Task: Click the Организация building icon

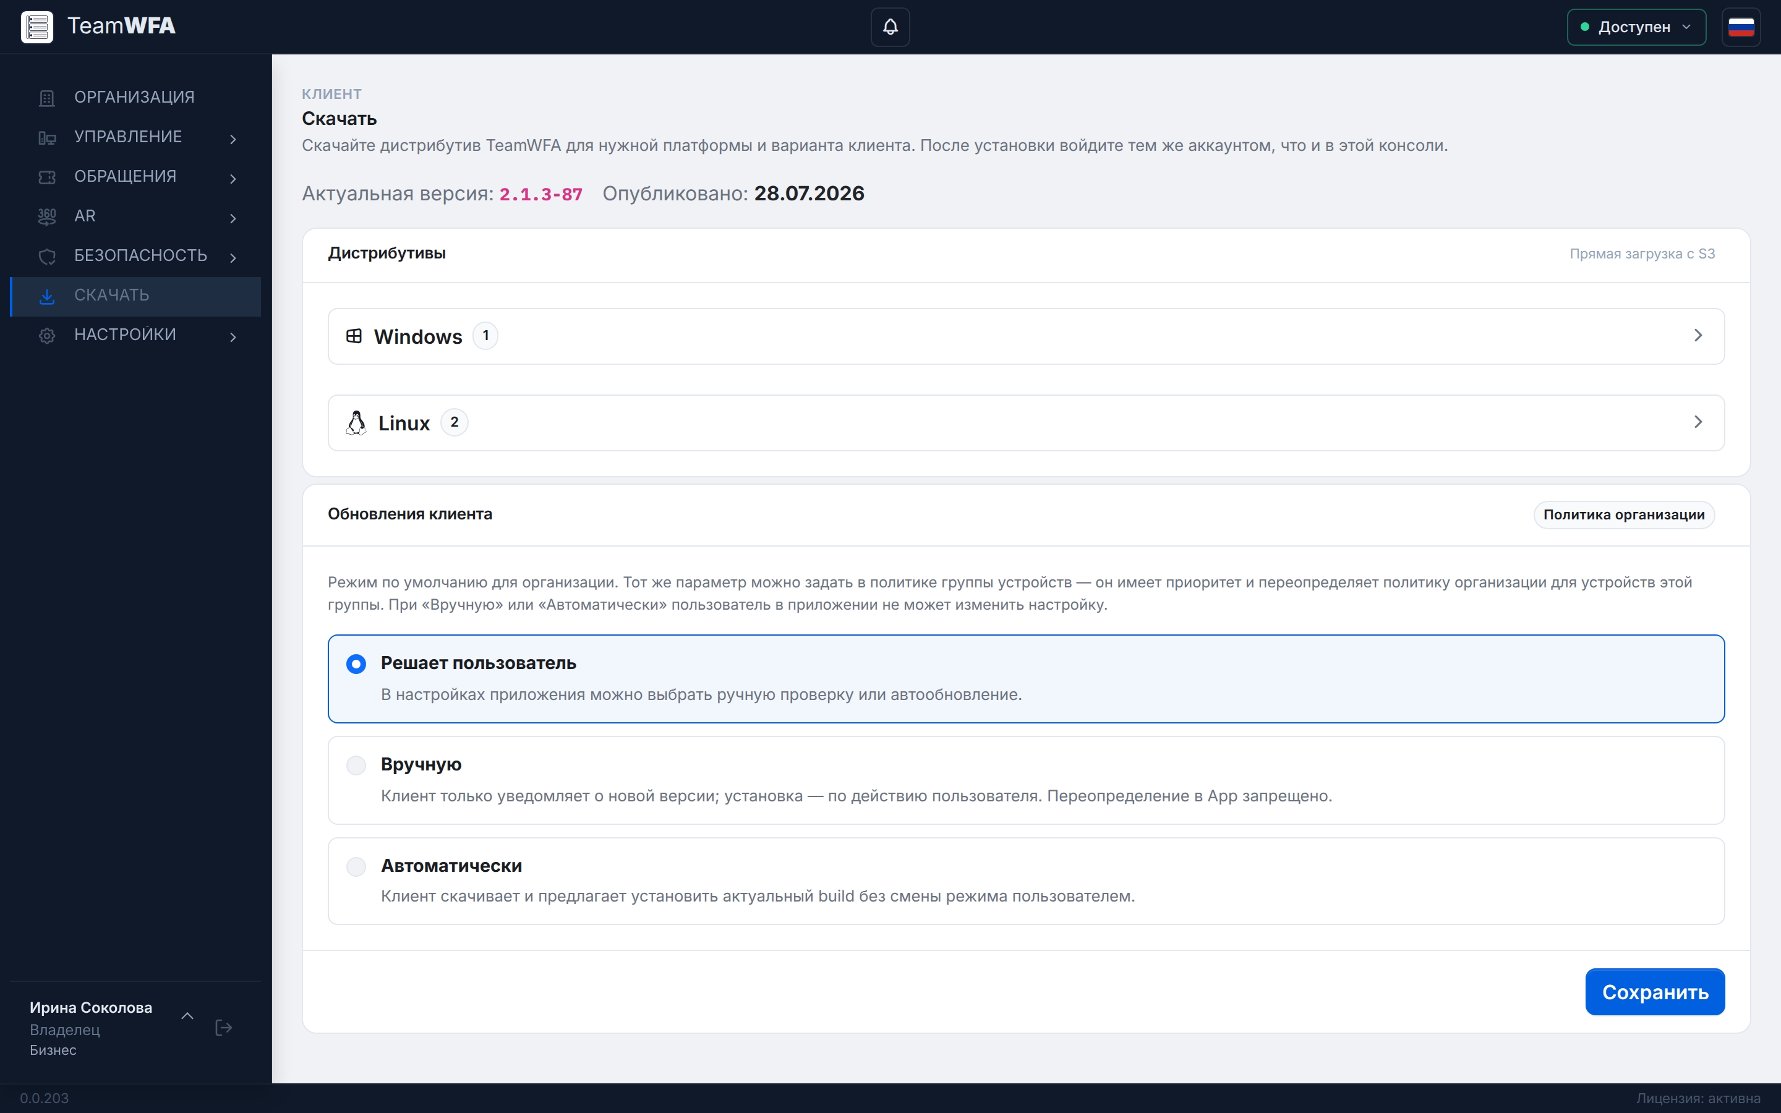Action: [47, 98]
